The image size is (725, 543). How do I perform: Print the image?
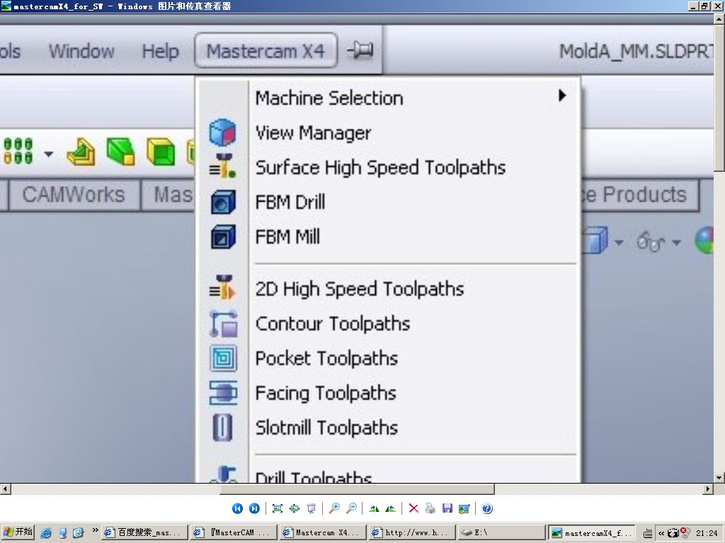(x=430, y=508)
